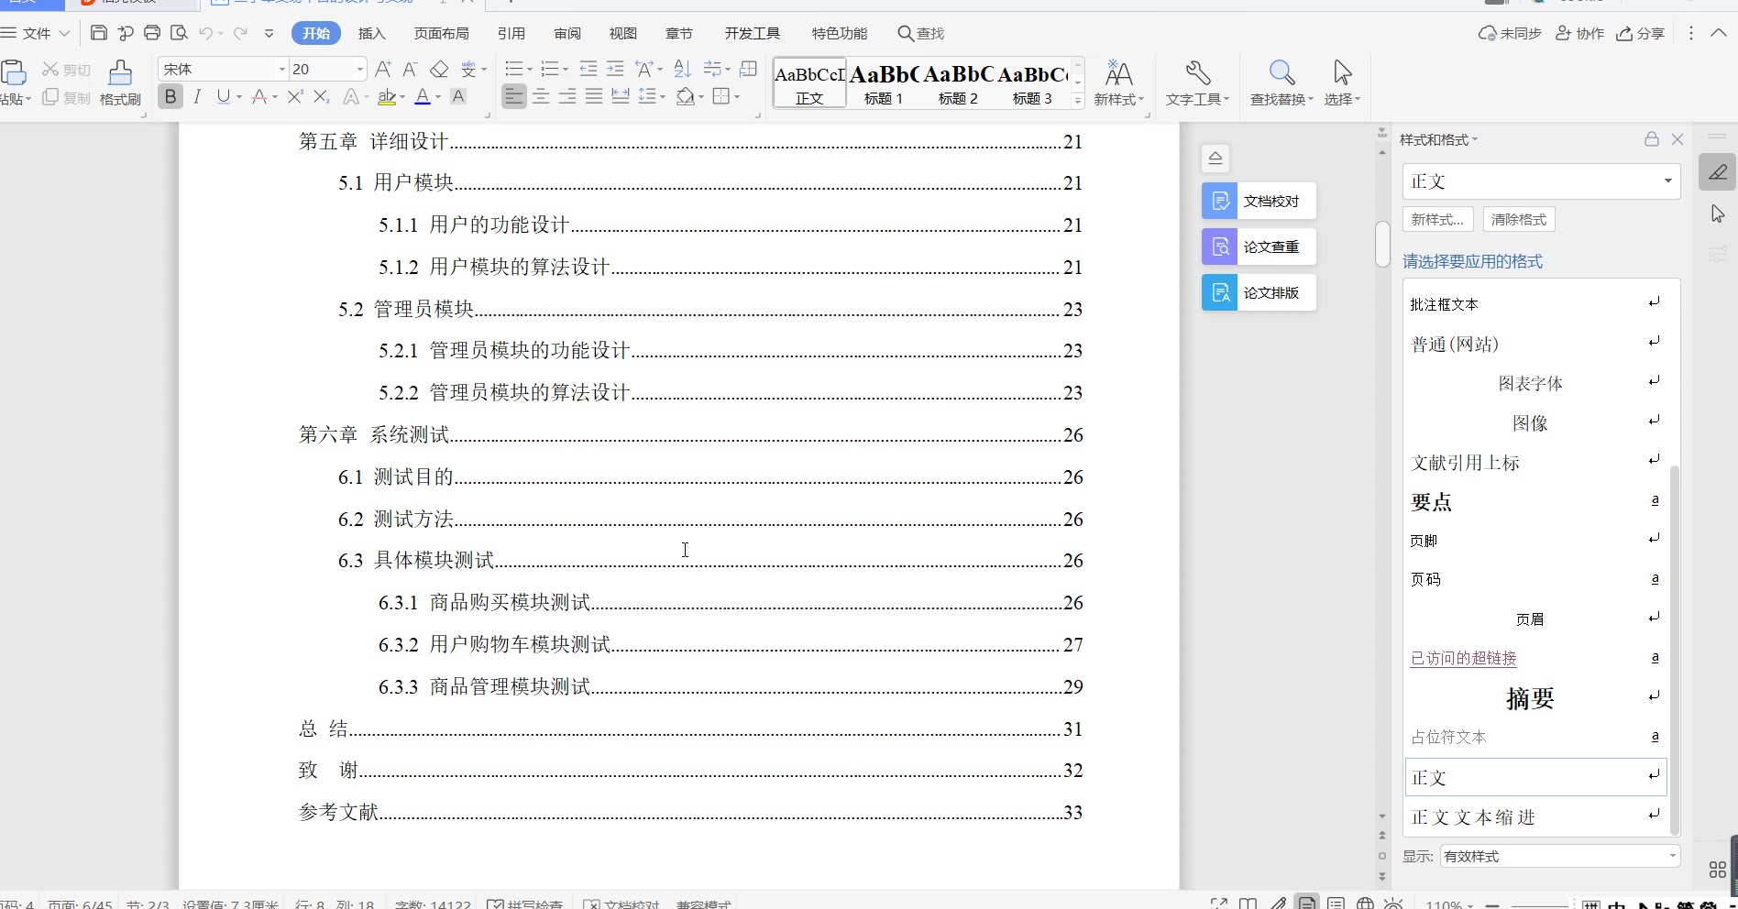Toggle Underline formatting button
Screen dimensions: 1738x909
223,96
